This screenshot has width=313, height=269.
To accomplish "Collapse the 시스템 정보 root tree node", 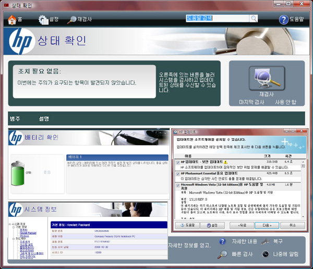I will [x=10, y=224].
